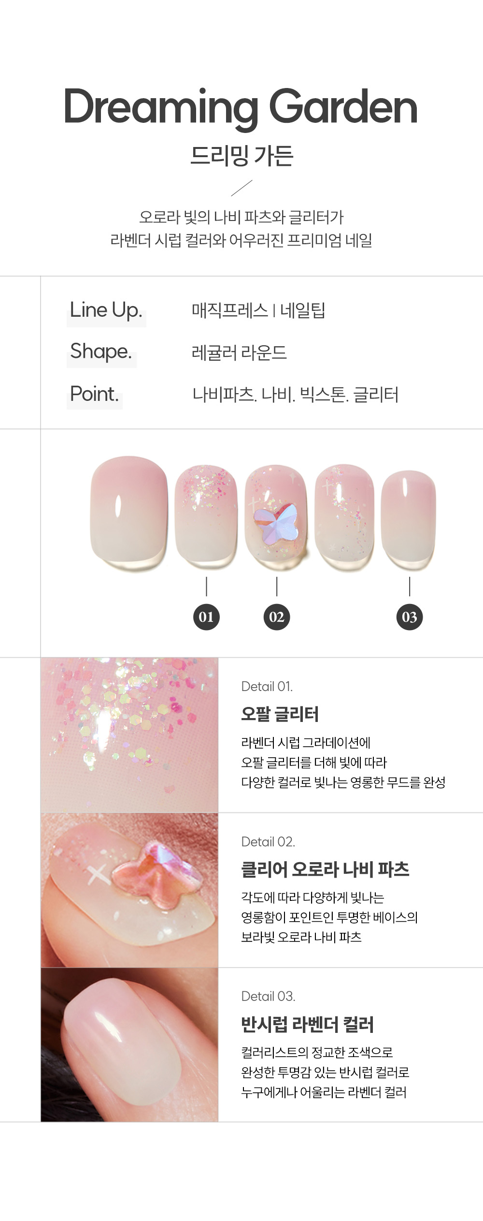Click the 반시럽 라벤더 컬러 heading
Screen dimensions: 483x1221
(307, 1024)
